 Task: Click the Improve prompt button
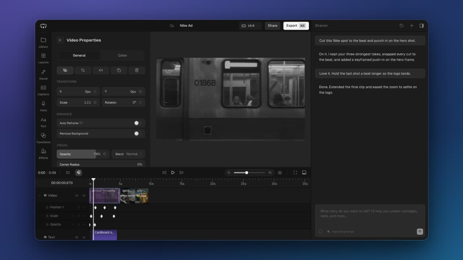[x=340, y=231]
